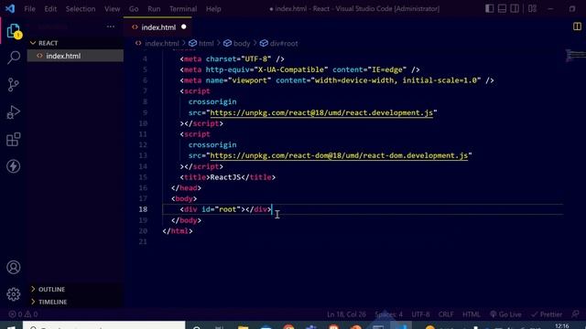Screen dimensions: 586x329
Task: Click UTF-8 encoding in status bar
Action: coord(420,314)
